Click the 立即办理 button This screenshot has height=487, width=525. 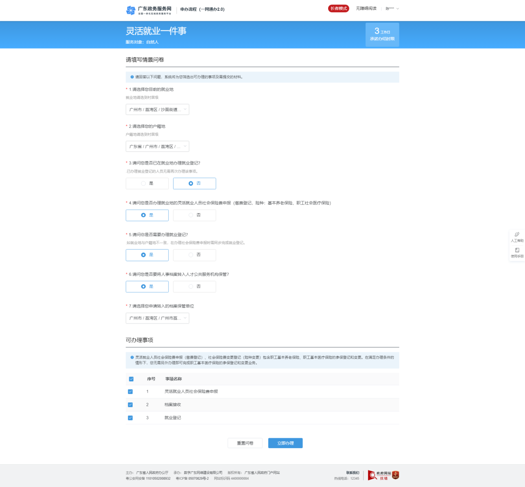pos(285,443)
